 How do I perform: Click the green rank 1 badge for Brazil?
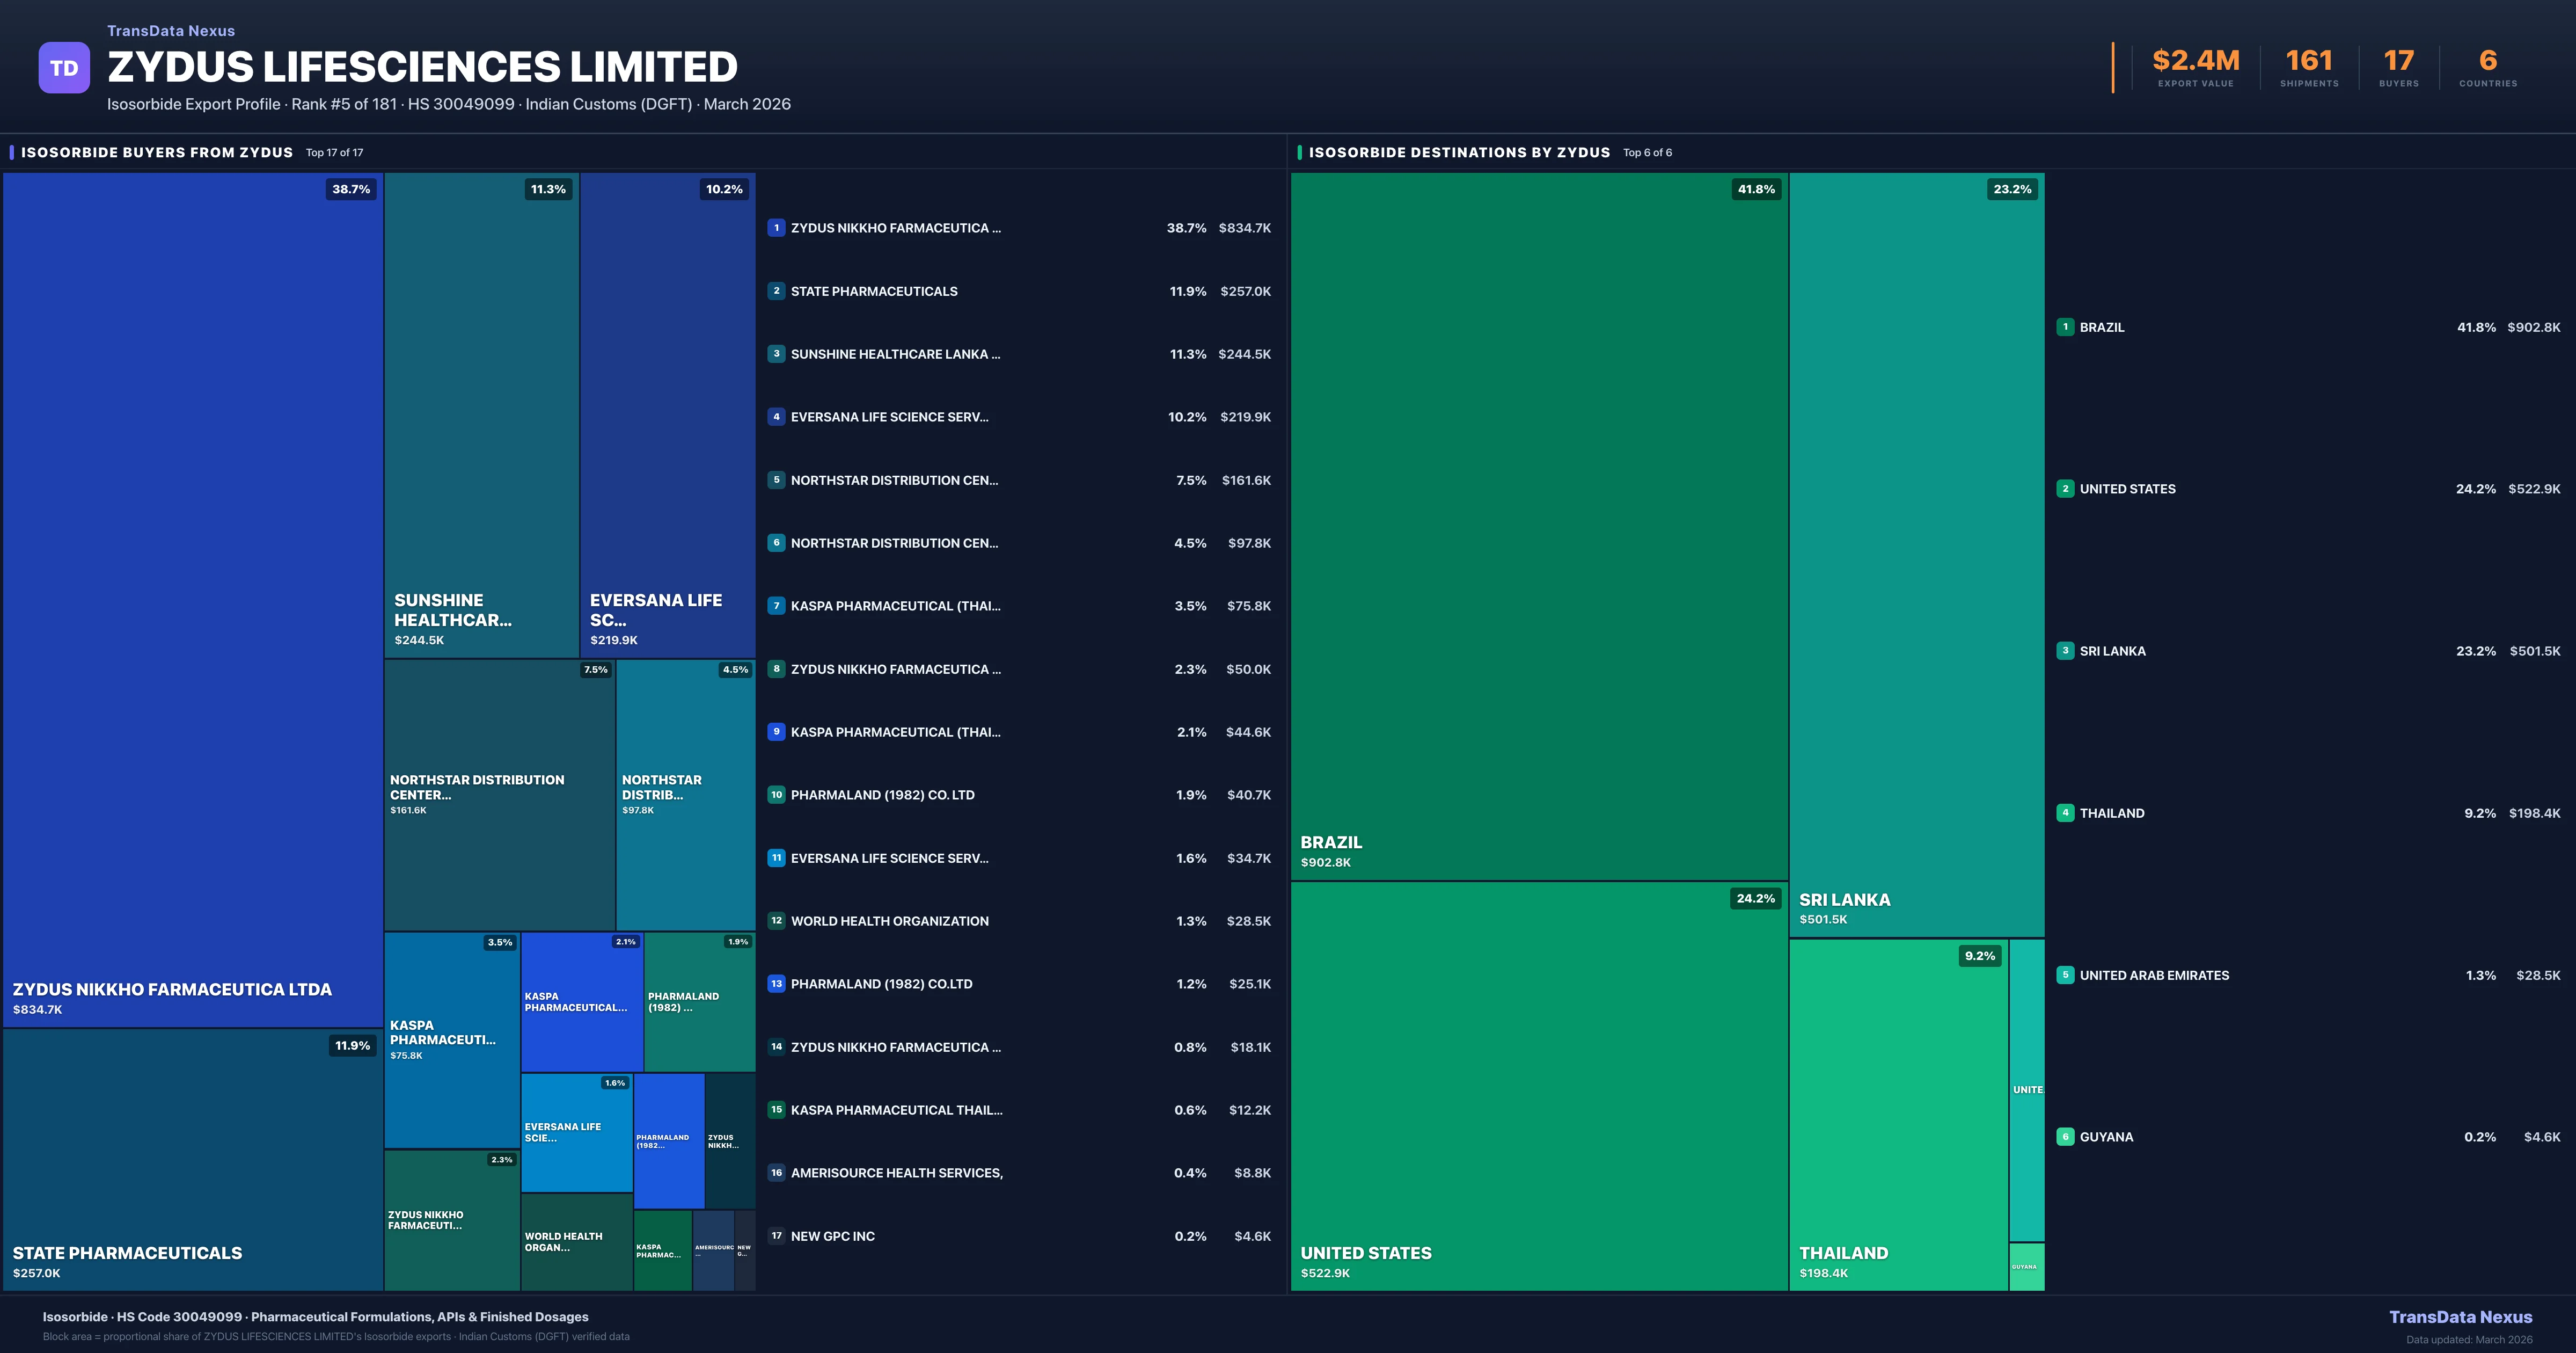click(2065, 327)
